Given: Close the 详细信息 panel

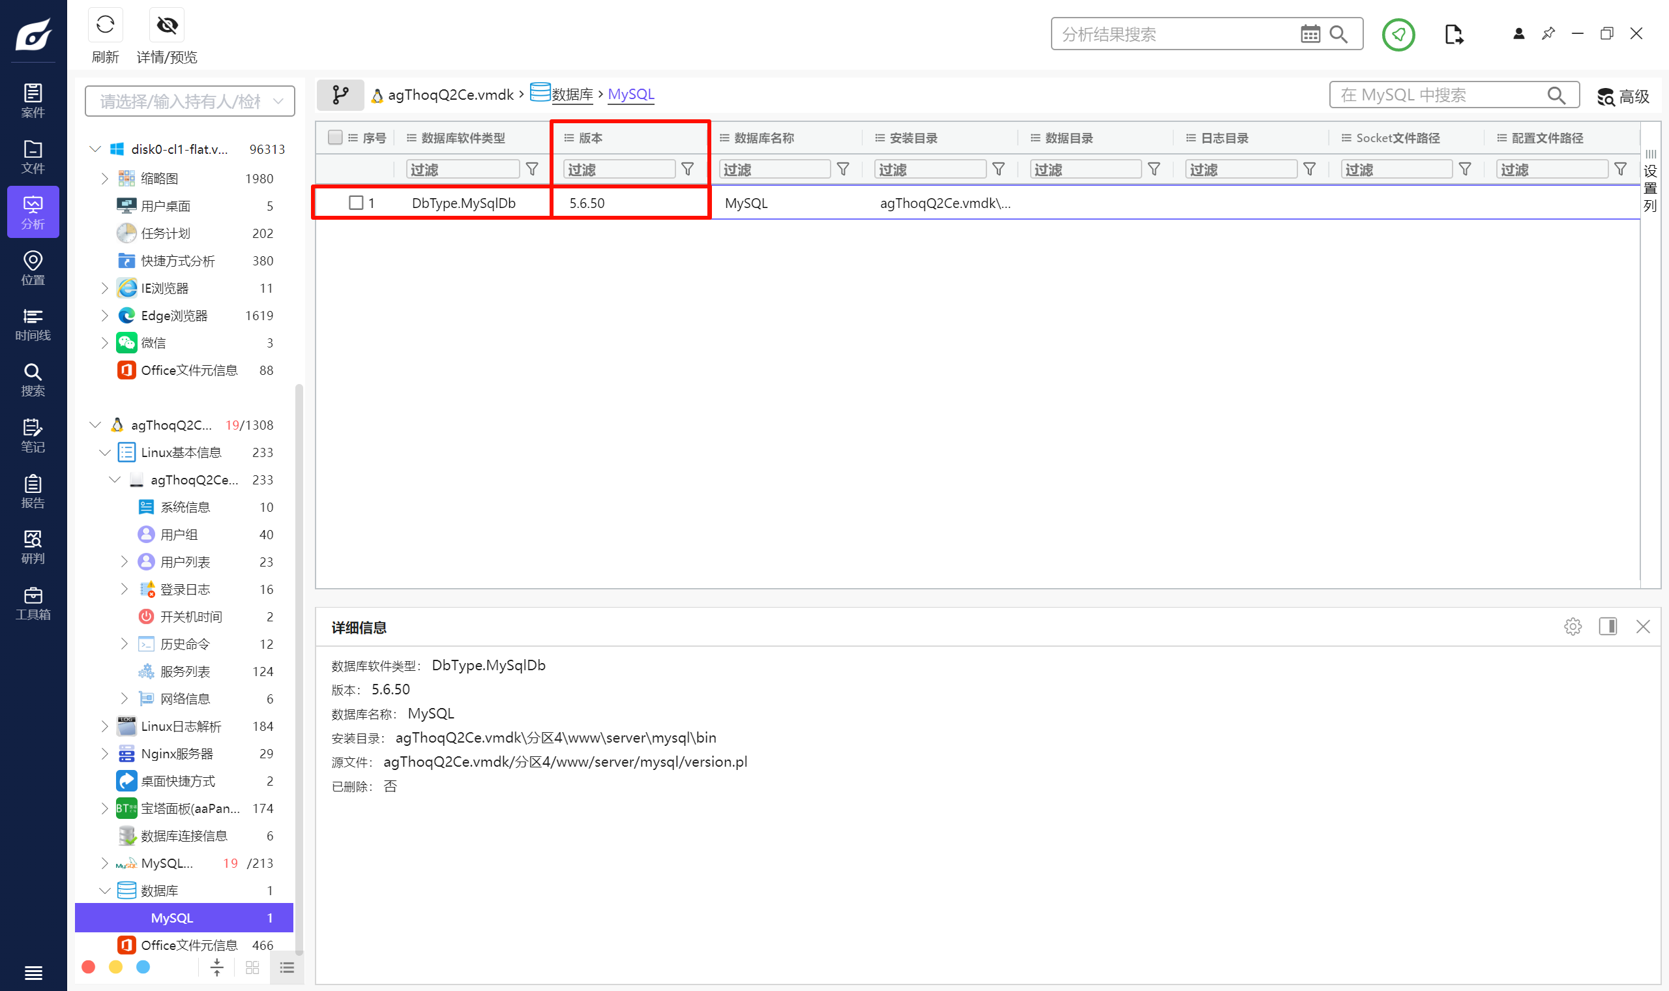Looking at the screenshot, I should pyautogui.click(x=1642, y=627).
